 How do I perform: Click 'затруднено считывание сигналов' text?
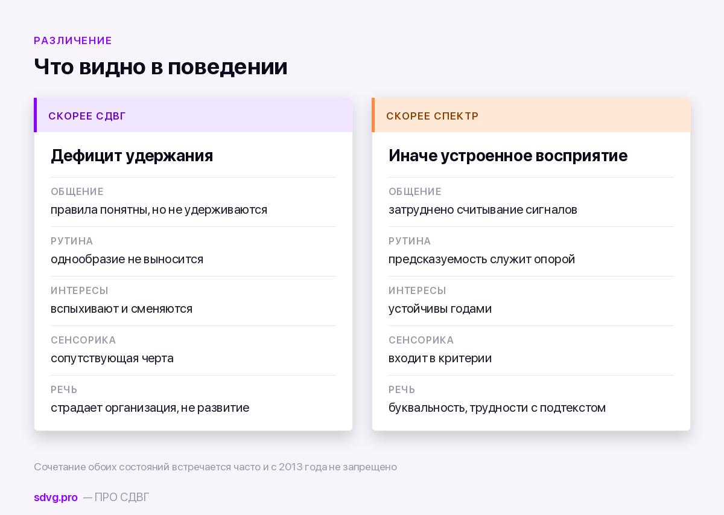point(483,210)
